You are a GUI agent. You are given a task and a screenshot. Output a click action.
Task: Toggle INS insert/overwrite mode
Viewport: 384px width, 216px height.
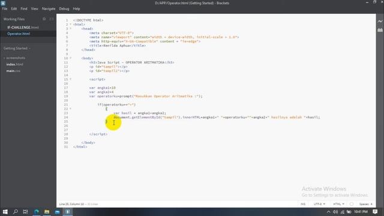tap(303, 204)
